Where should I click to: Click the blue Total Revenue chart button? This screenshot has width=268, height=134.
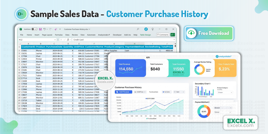pyautogui.click(x=123, y=92)
